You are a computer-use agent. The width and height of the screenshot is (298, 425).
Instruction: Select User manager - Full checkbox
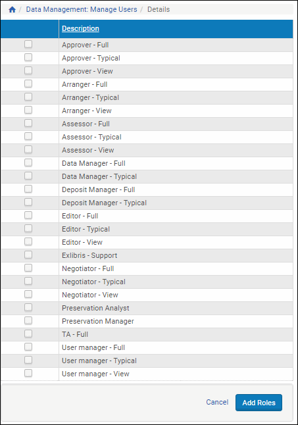pos(28,347)
